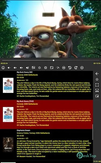The width and height of the screenshot is (101, 163).
Task: Open the Big Buck Bunny [FHD] poster thumbnail
Action: tap(8, 114)
